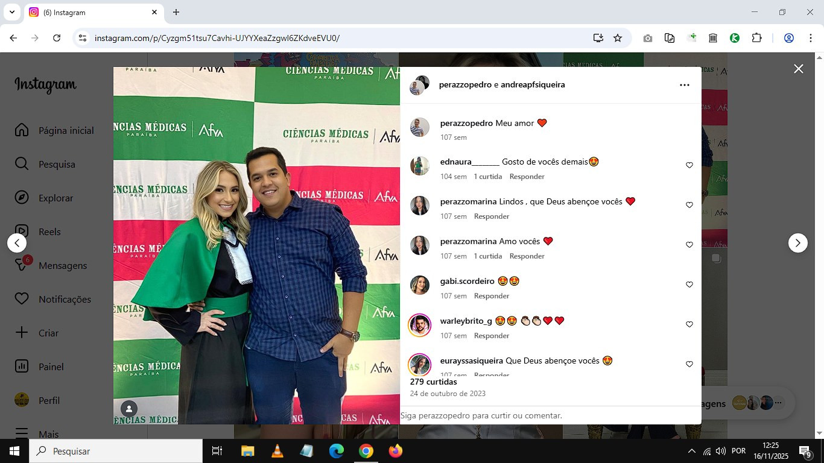Viewport: 824px width, 463px height.
Task: Go to the previous post arrow
Action: pos(17,243)
